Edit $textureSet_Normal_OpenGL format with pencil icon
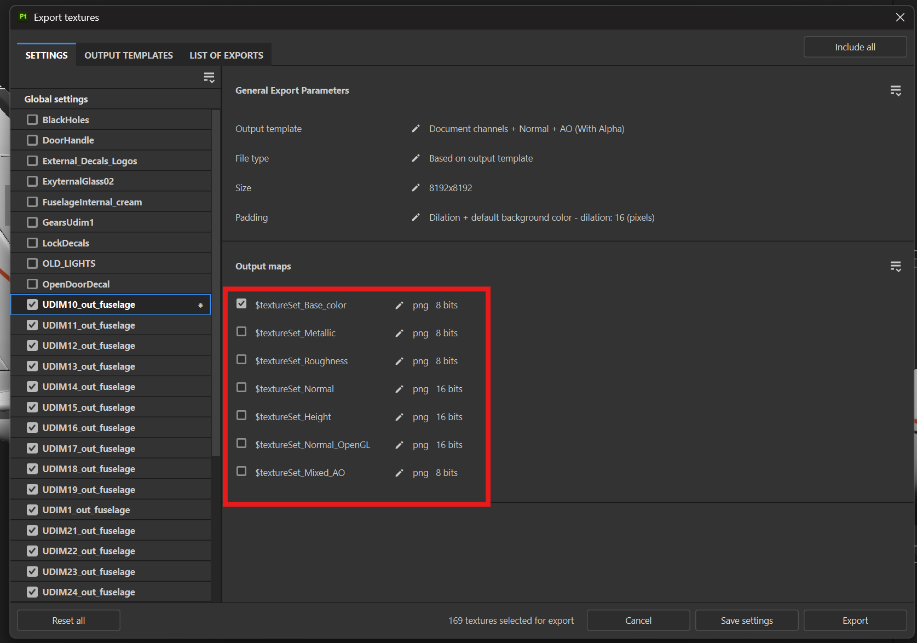 point(399,445)
